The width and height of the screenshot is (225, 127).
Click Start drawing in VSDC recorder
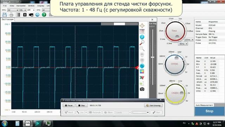tap(153, 105)
